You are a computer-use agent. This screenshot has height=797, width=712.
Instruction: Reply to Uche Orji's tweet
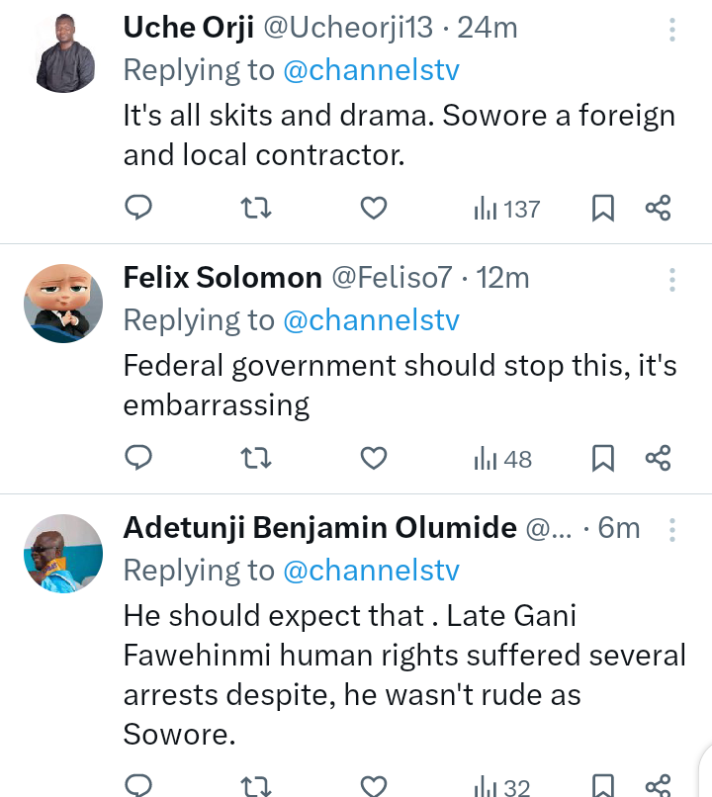click(x=138, y=208)
